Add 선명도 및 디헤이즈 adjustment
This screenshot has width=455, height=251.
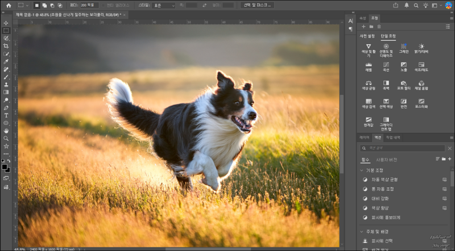point(386,50)
